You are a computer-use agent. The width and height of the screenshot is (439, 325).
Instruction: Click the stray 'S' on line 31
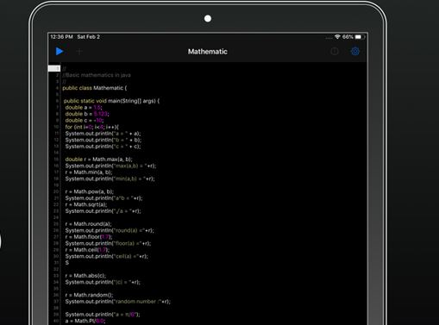click(x=67, y=263)
